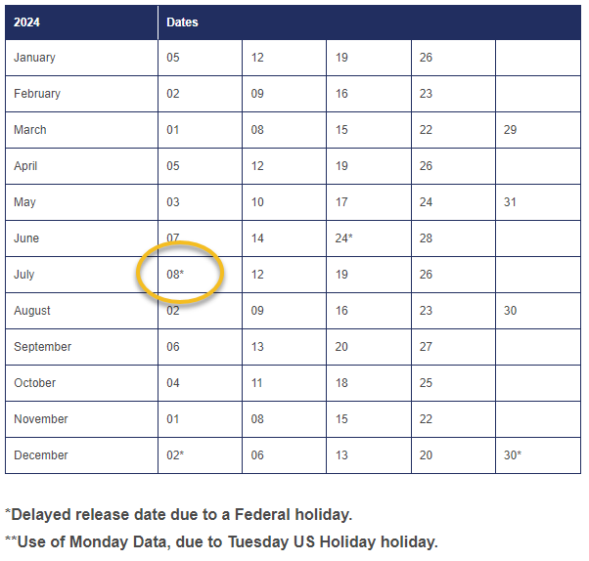Image resolution: width=589 pixels, height=561 pixels.
Task: Open May 10 date link
Action: (257, 202)
